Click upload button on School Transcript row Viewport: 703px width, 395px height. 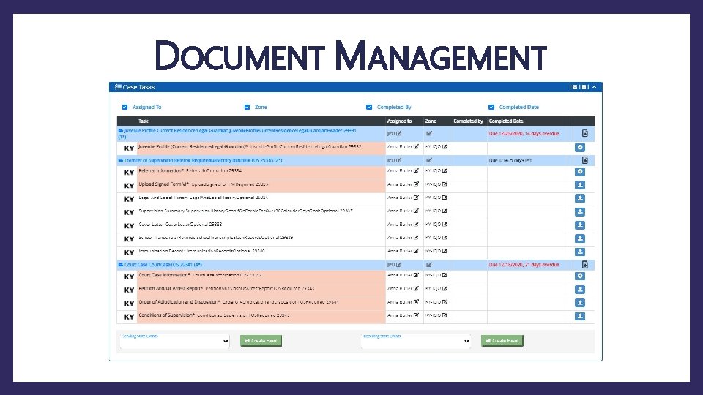[580, 238]
